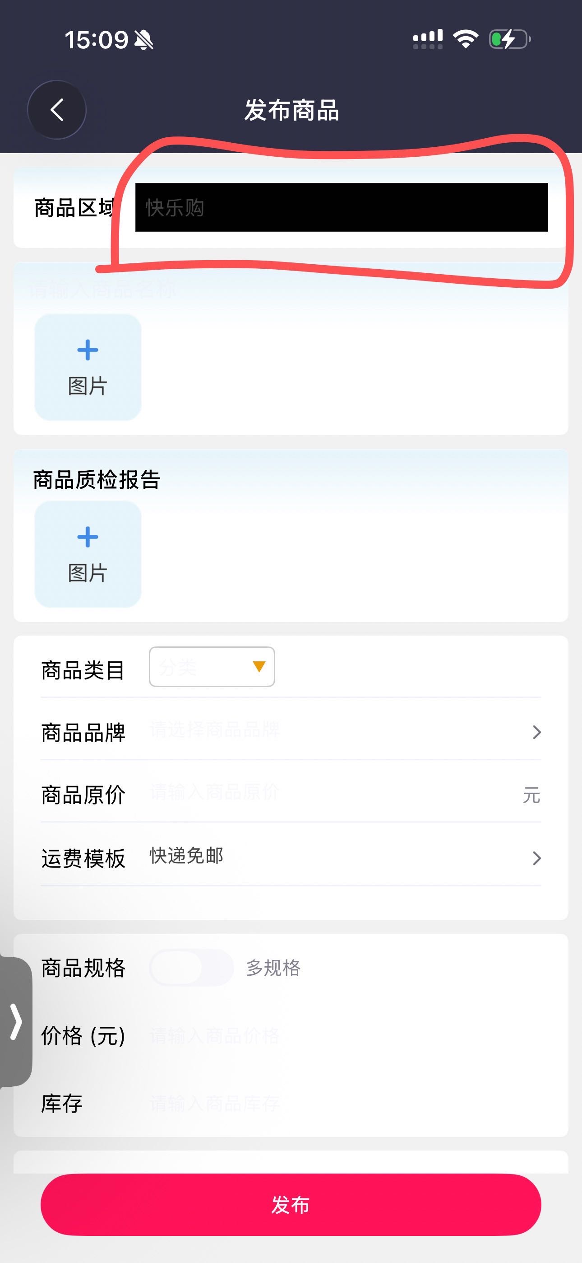The height and width of the screenshot is (1263, 582).
Task: Tap the 快递免邮 shipping value
Action: (186, 856)
